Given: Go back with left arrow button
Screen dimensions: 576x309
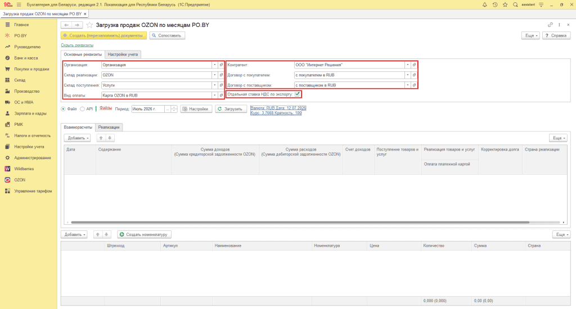Looking at the screenshot, I should [66, 25].
